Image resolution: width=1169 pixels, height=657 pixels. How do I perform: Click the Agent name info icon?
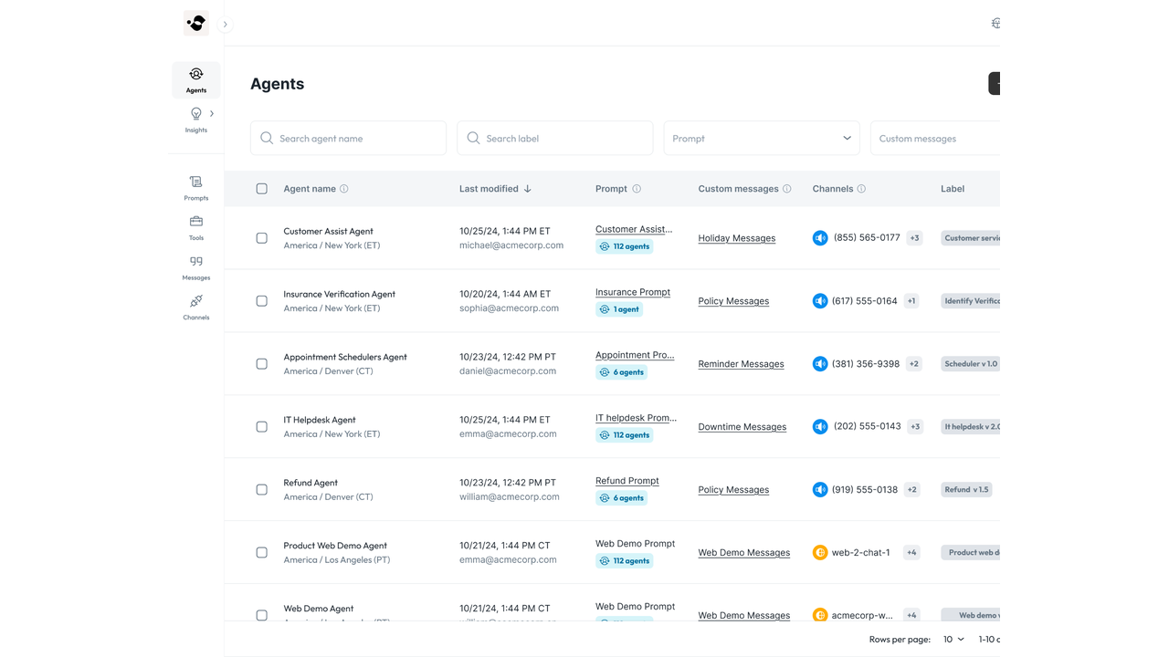pyautogui.click(x=344, y=189)
